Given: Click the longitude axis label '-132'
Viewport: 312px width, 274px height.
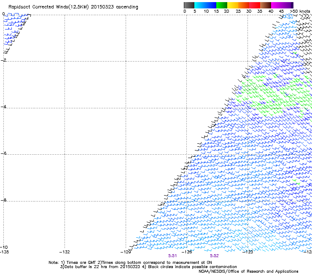Looking at the screenshot, I should (x=65, y=252).
